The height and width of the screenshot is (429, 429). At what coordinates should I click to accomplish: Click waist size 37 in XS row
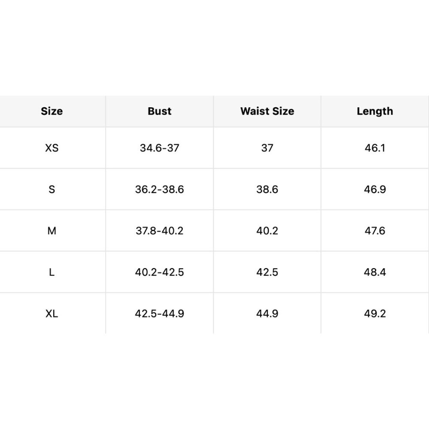pyautogui.click(x=267, y=148)
